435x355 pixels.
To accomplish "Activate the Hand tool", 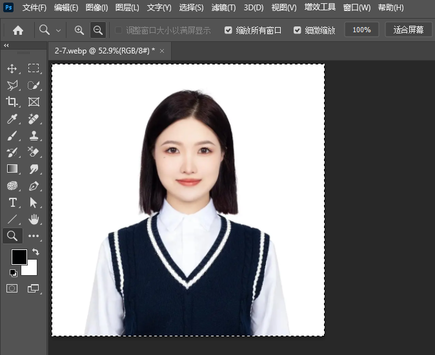I will 34,219.
